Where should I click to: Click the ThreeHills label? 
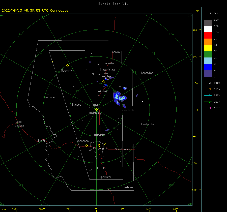(127, 110)
